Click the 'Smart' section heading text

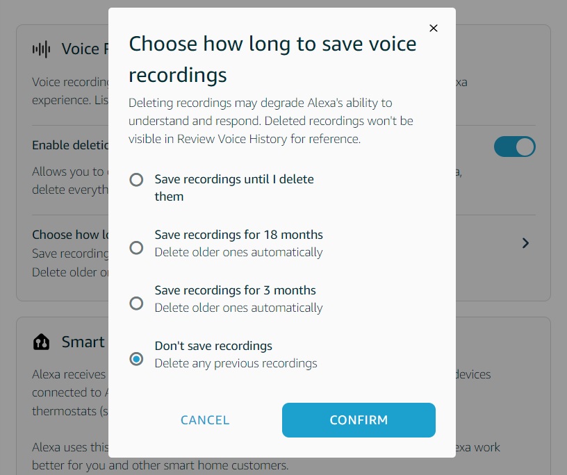[x=83, y=342]
